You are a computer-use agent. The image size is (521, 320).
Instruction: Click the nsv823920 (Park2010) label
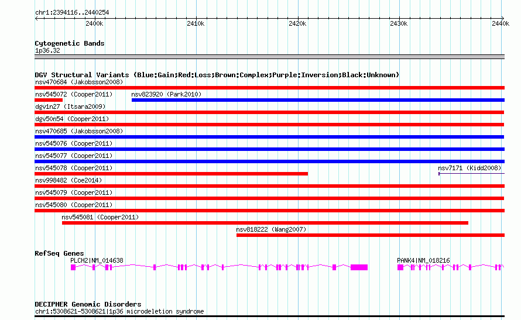[x=166, y=94]
